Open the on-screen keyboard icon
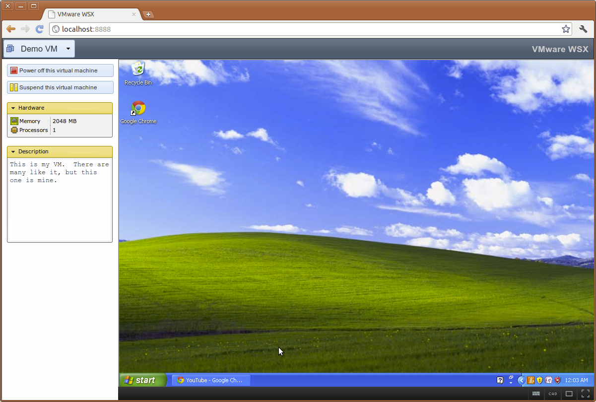 (x=536, y=394)
